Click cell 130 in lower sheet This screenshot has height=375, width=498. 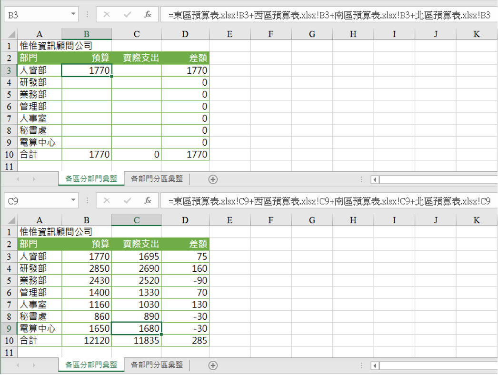186,305
